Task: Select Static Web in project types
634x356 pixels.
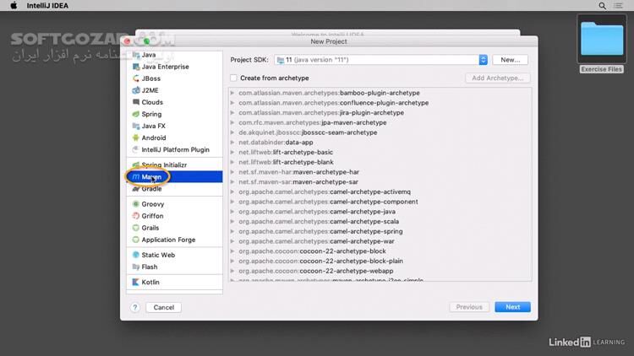Action: (x=157, y=255)
